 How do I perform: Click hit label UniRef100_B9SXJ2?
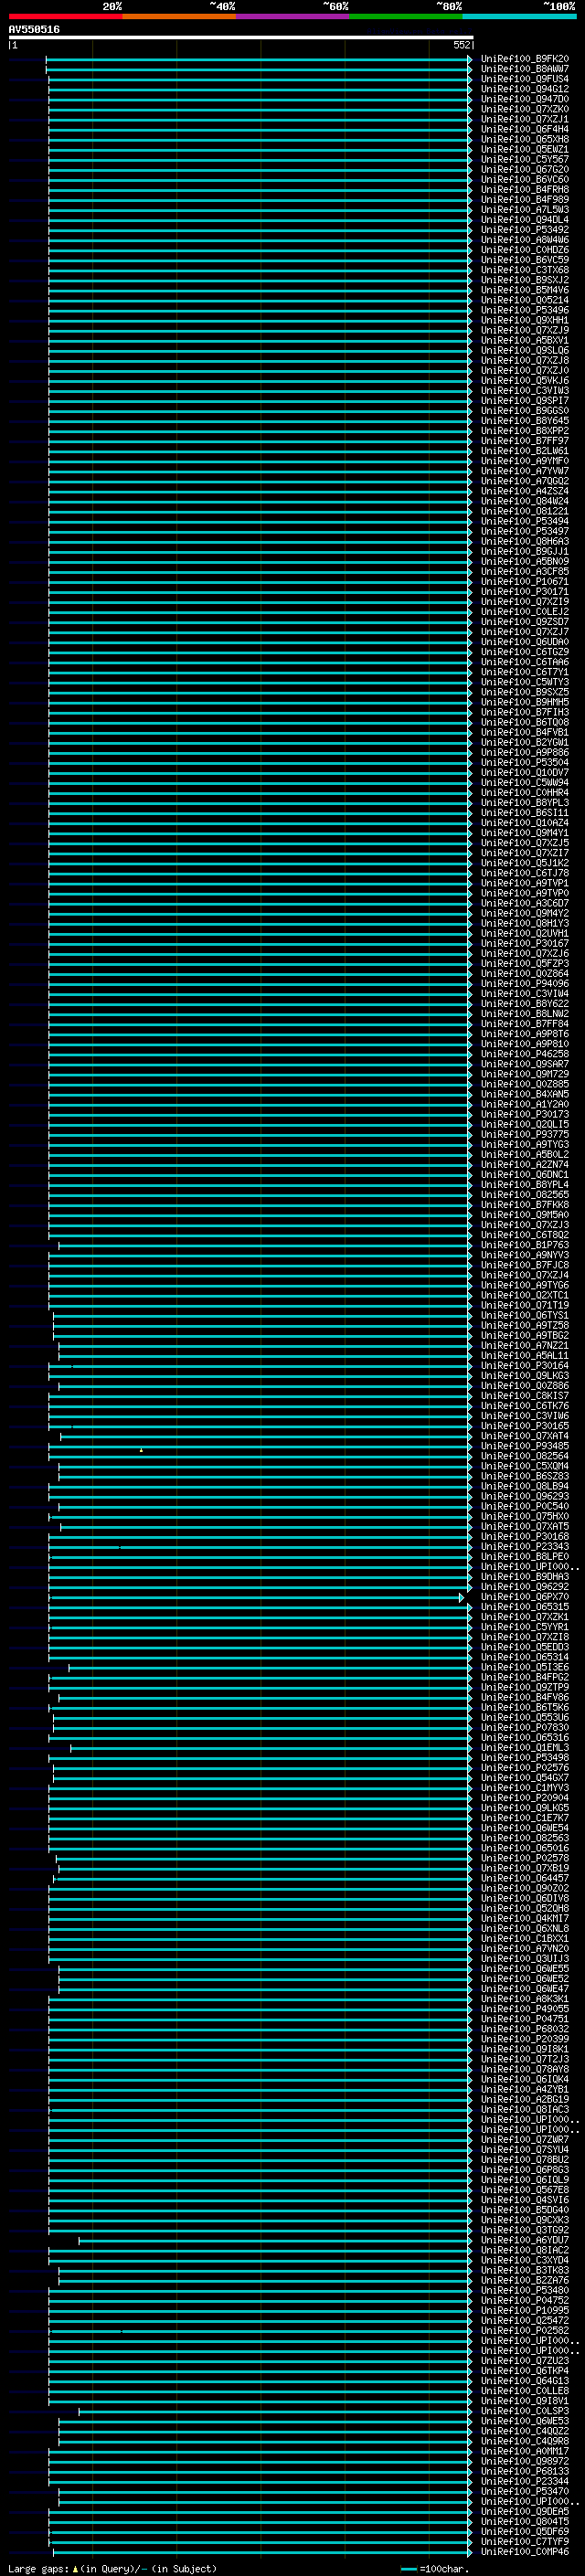524,280
